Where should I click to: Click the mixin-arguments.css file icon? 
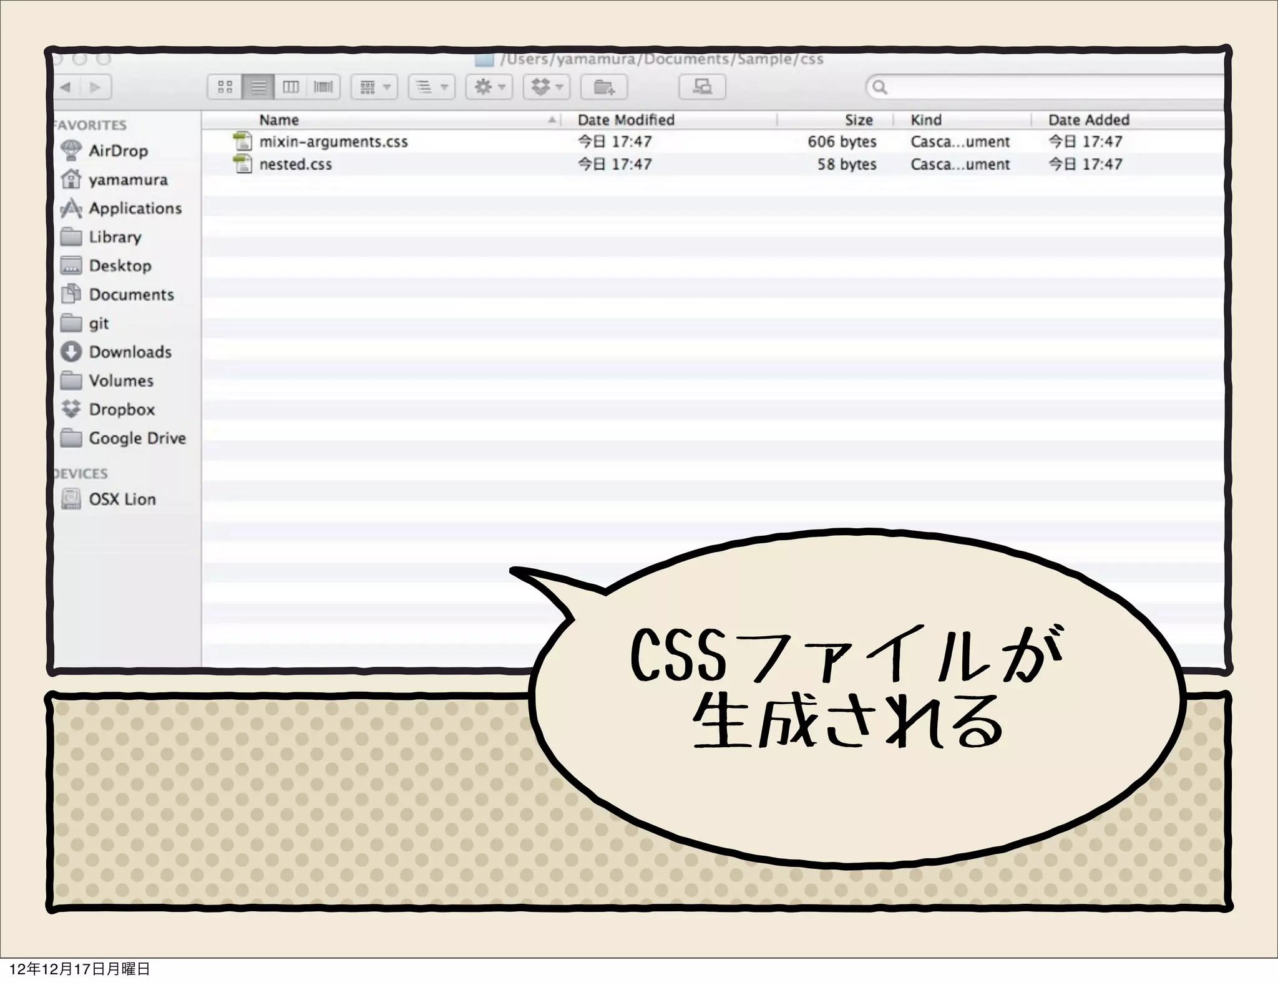[x=242, y=142]
